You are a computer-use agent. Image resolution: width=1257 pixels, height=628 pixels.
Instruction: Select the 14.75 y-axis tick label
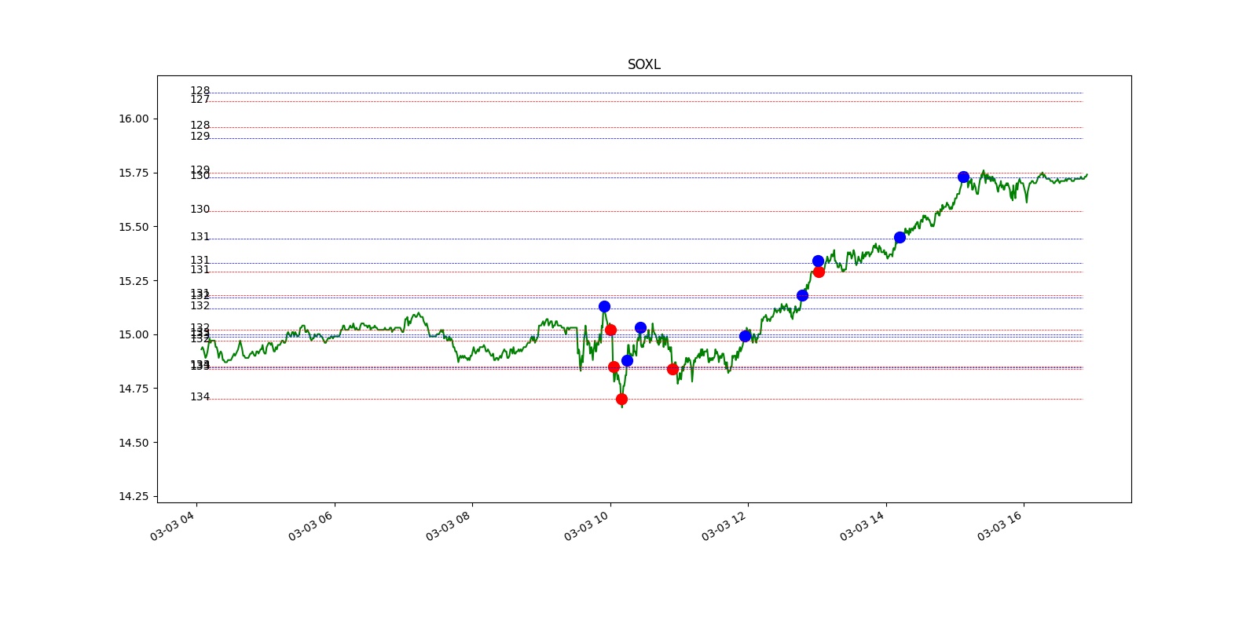[x=134, y=389]
